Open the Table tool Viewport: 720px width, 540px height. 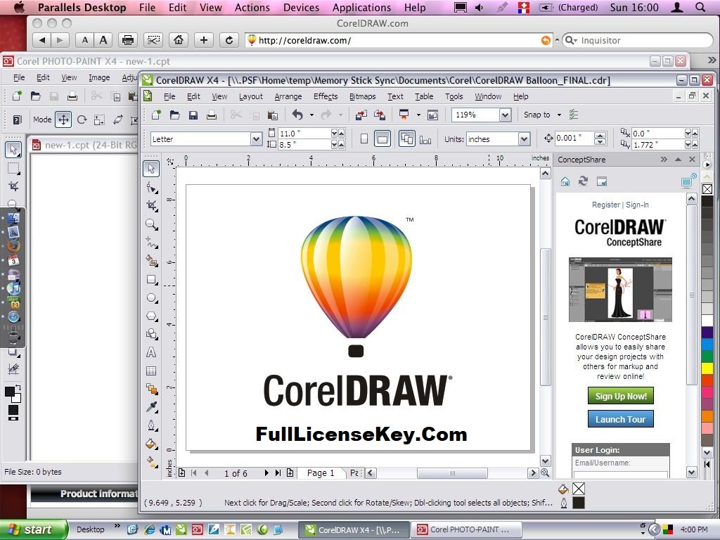click(x=150, y=370)
